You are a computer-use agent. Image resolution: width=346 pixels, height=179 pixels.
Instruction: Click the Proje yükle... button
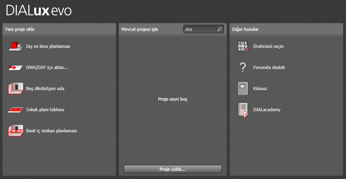[172, 169]
